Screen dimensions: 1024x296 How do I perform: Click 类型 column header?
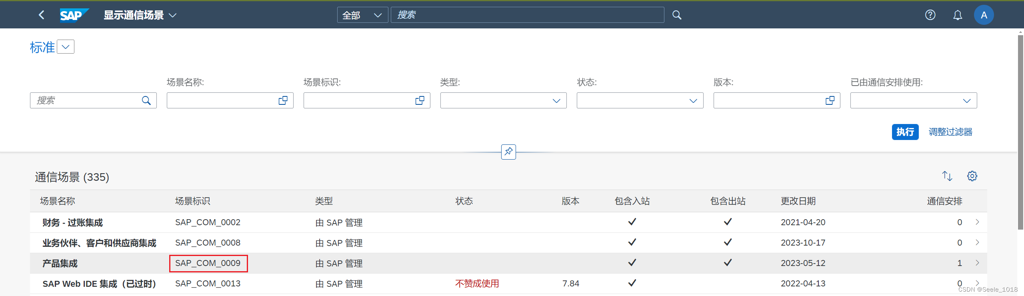pyautogui.click(x=324, y=201)
